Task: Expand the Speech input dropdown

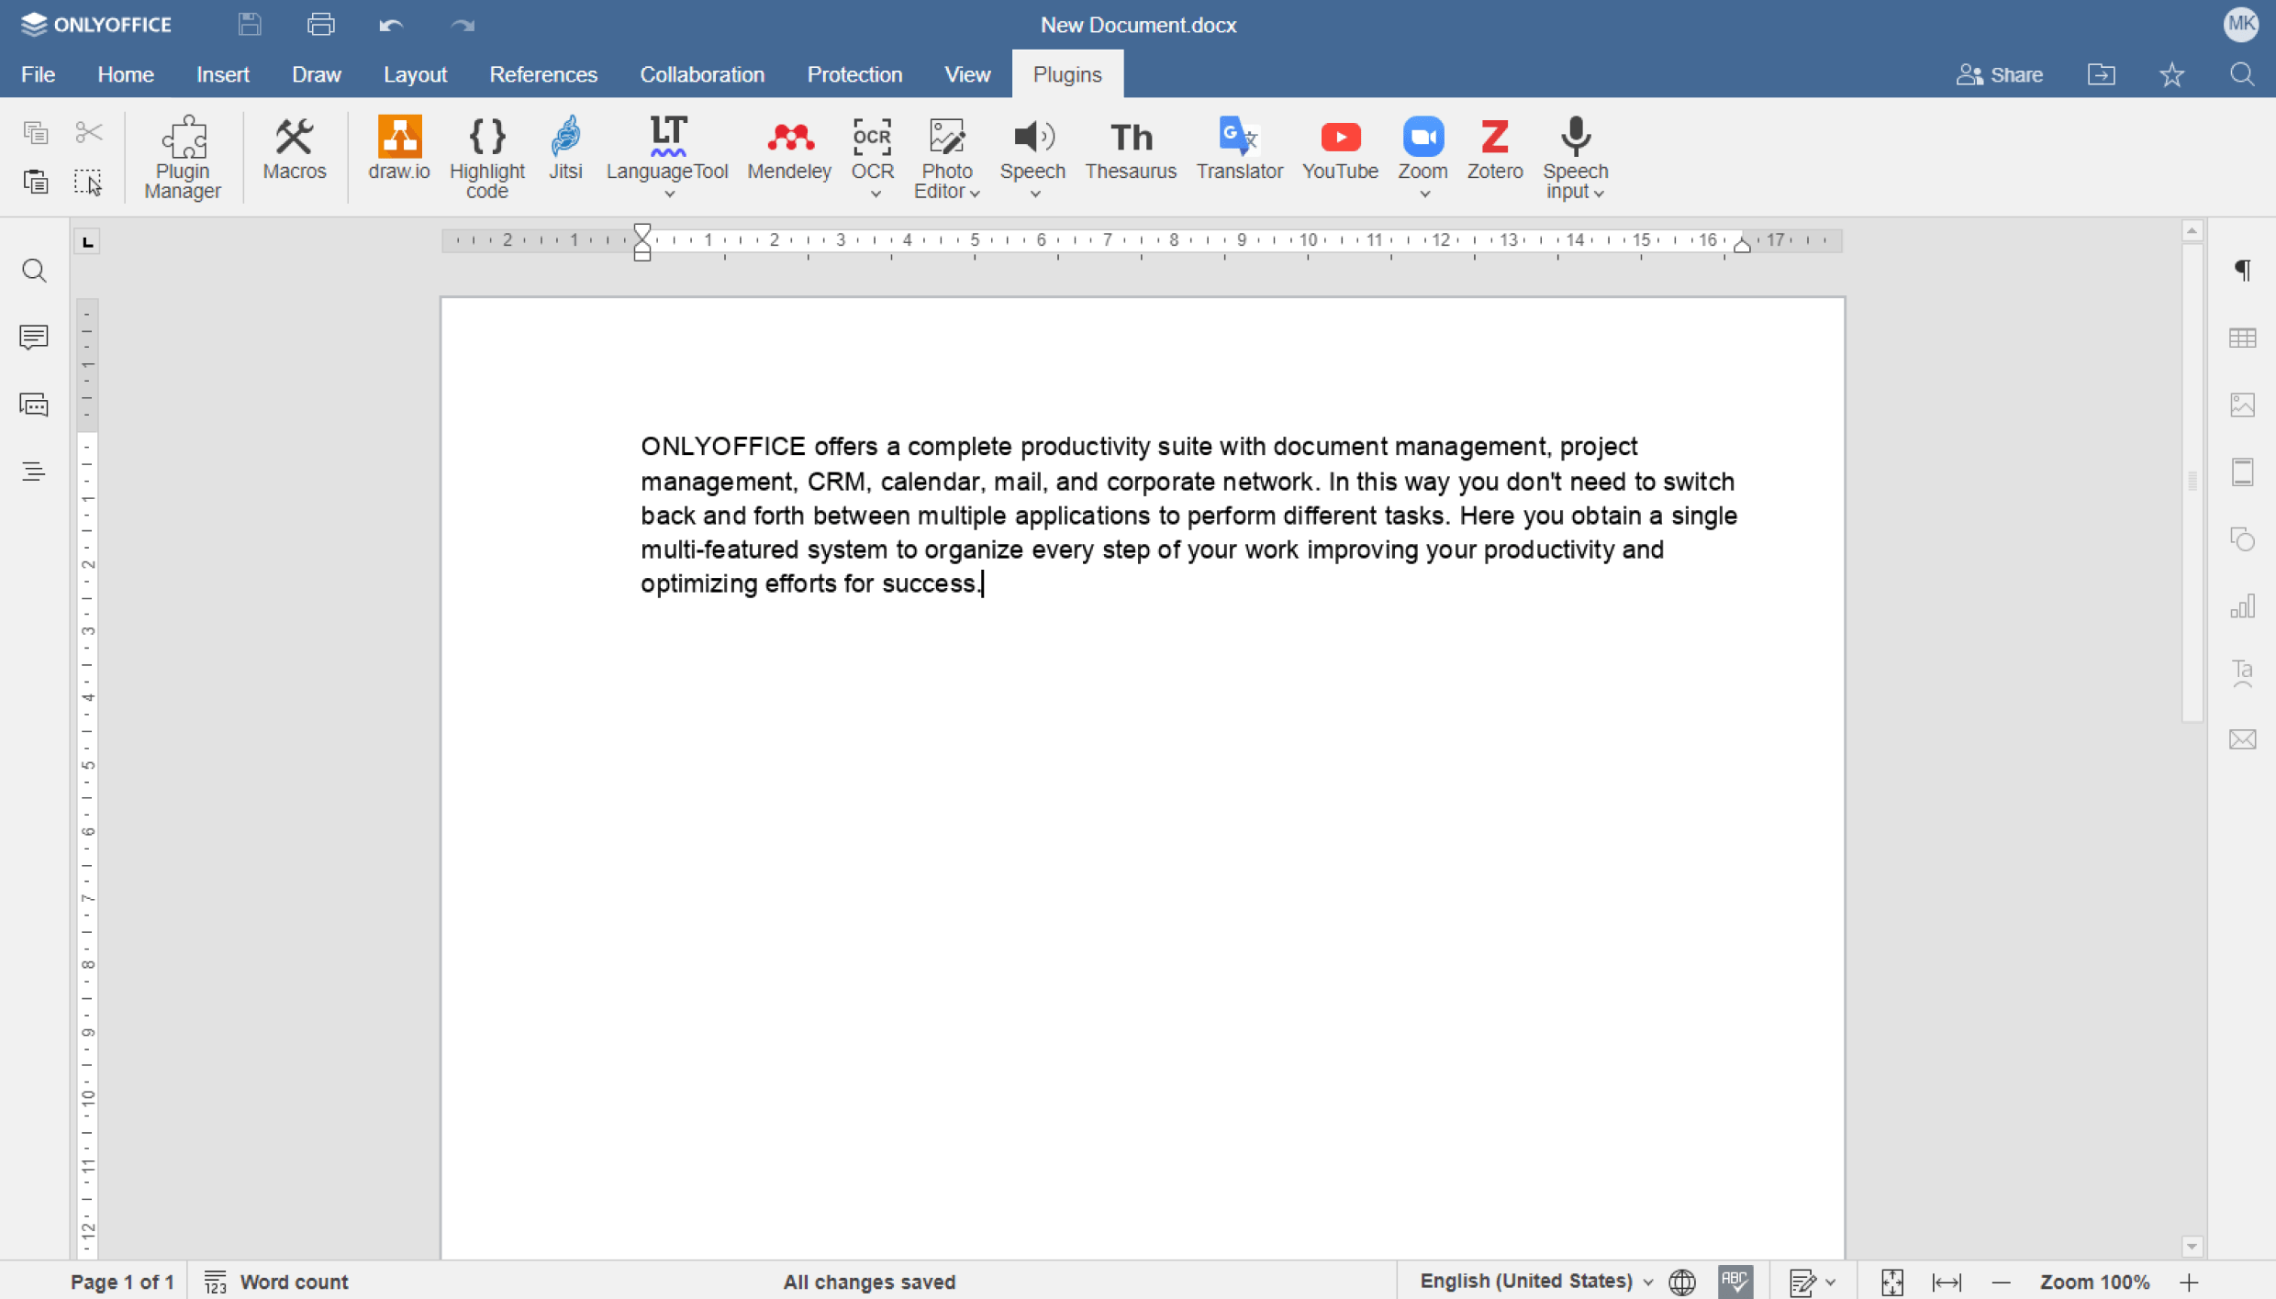Action: (x=1599, y=194)
